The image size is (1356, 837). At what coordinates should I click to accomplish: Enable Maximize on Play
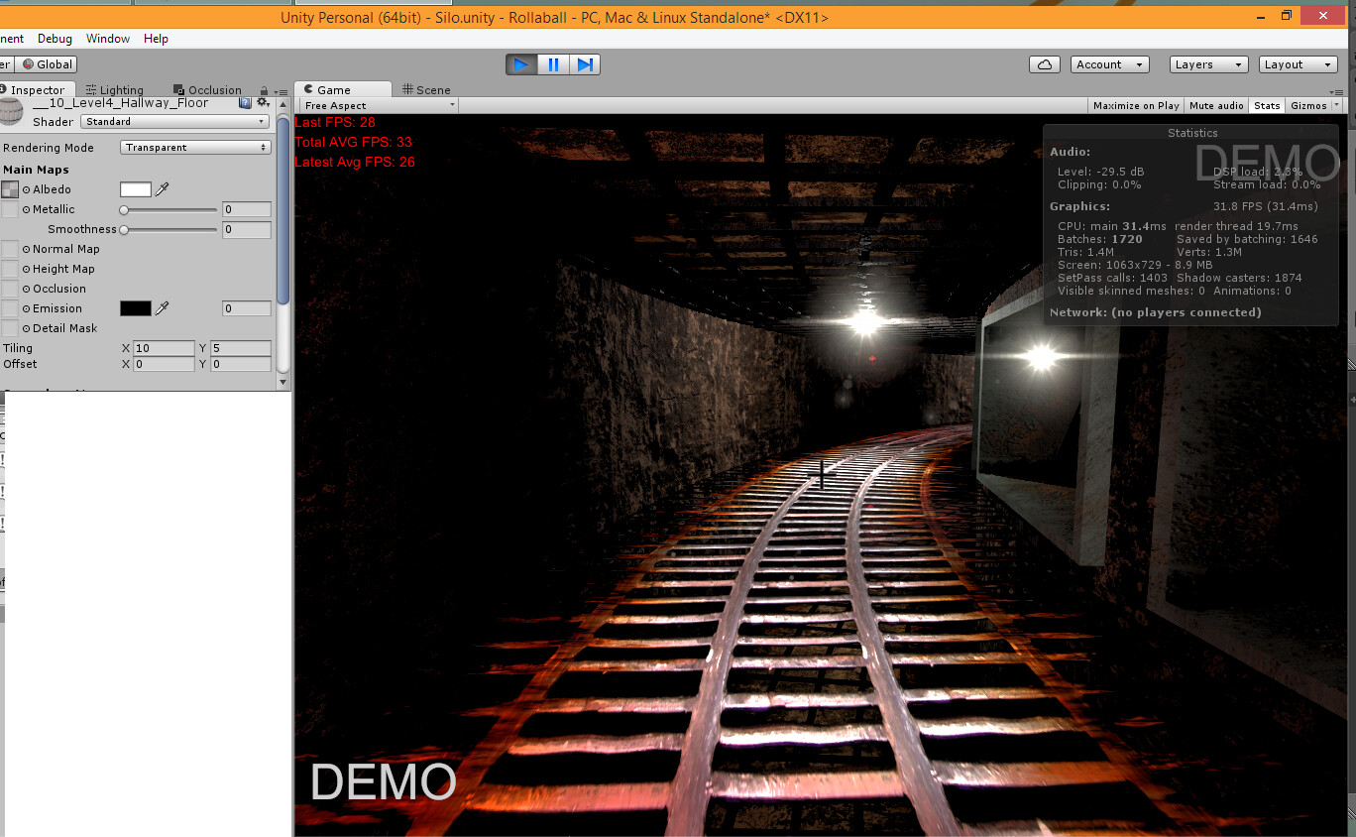(x=1136, y=105)
